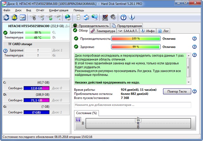This screenshot has height=141, width=203.
Task: Open the Отчёт menu
Action: click(x=40, y=10)
